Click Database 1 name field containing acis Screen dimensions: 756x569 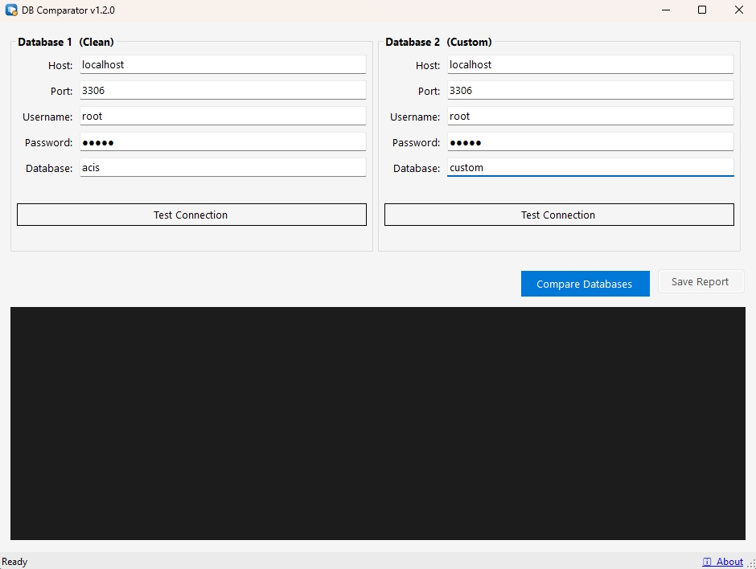point(223,168)
